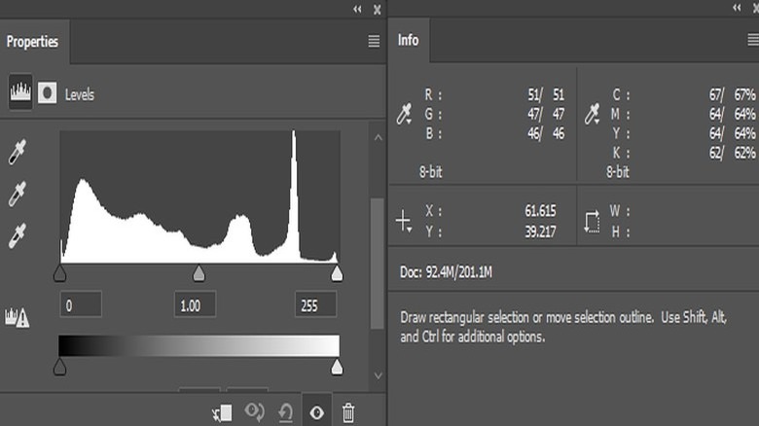Click the R value 51/ 51
This screenshot has width=759, height=426.
coord(546,94)
